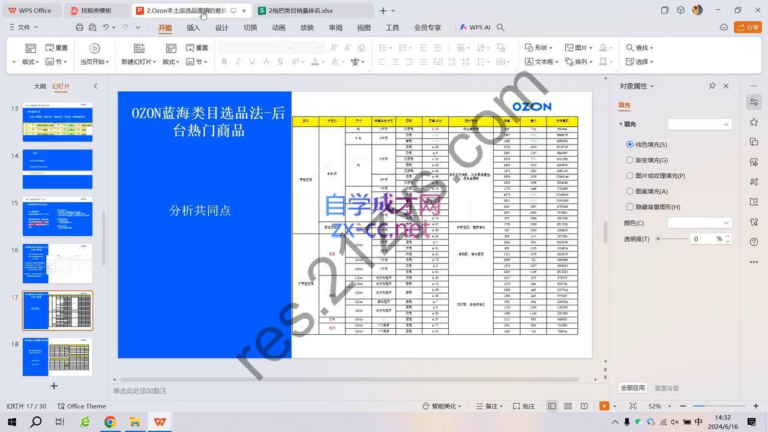Click WPS AI button in ribbon
This screenshot has height=432, width=768.
(475, 28)
